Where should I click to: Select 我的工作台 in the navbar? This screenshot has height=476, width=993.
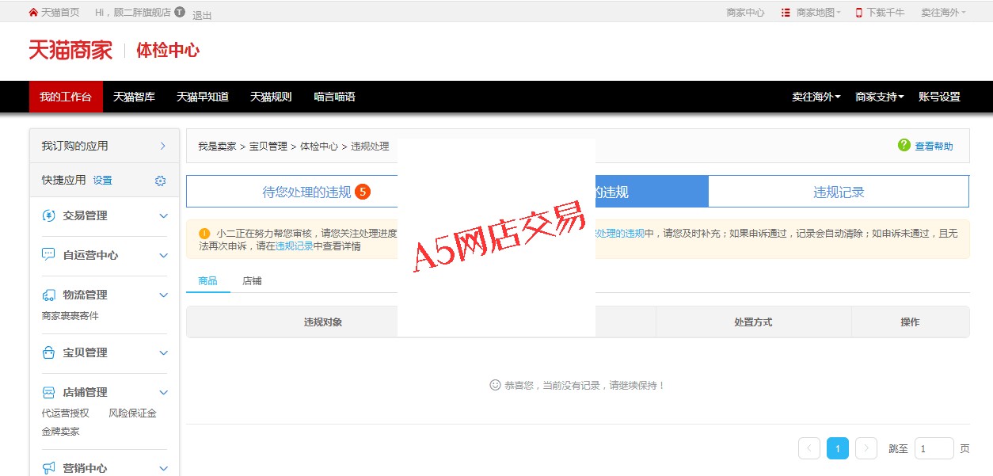coord(66,97)
